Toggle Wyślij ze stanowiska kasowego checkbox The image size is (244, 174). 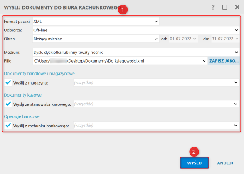coord(8,104)
